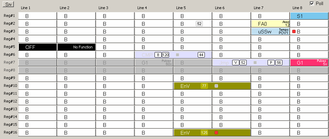
Task: Click the P badge in the Jmp cell
Action: point(271,63)
